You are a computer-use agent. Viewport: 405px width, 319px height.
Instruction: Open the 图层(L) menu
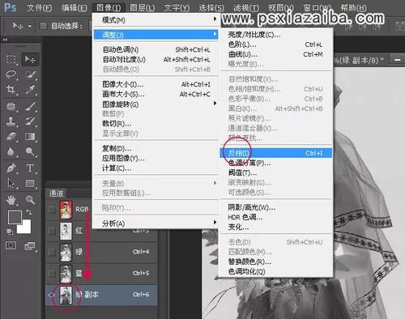click(143, 8)
